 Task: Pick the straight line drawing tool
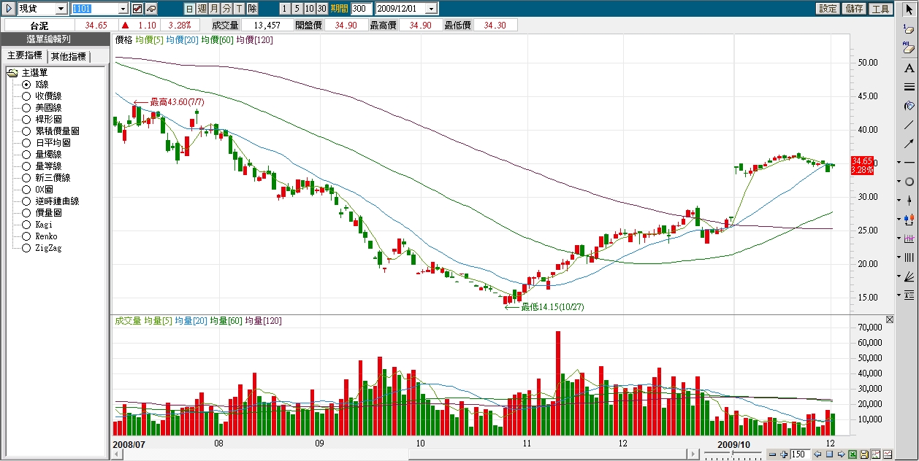point(909,125)
